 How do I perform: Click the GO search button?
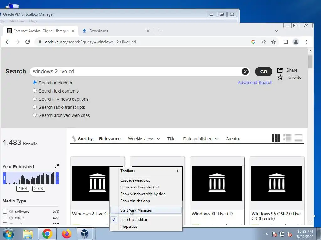tap(264, 72)
